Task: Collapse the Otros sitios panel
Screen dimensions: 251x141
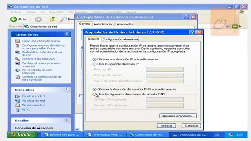Action: [67, 90]
